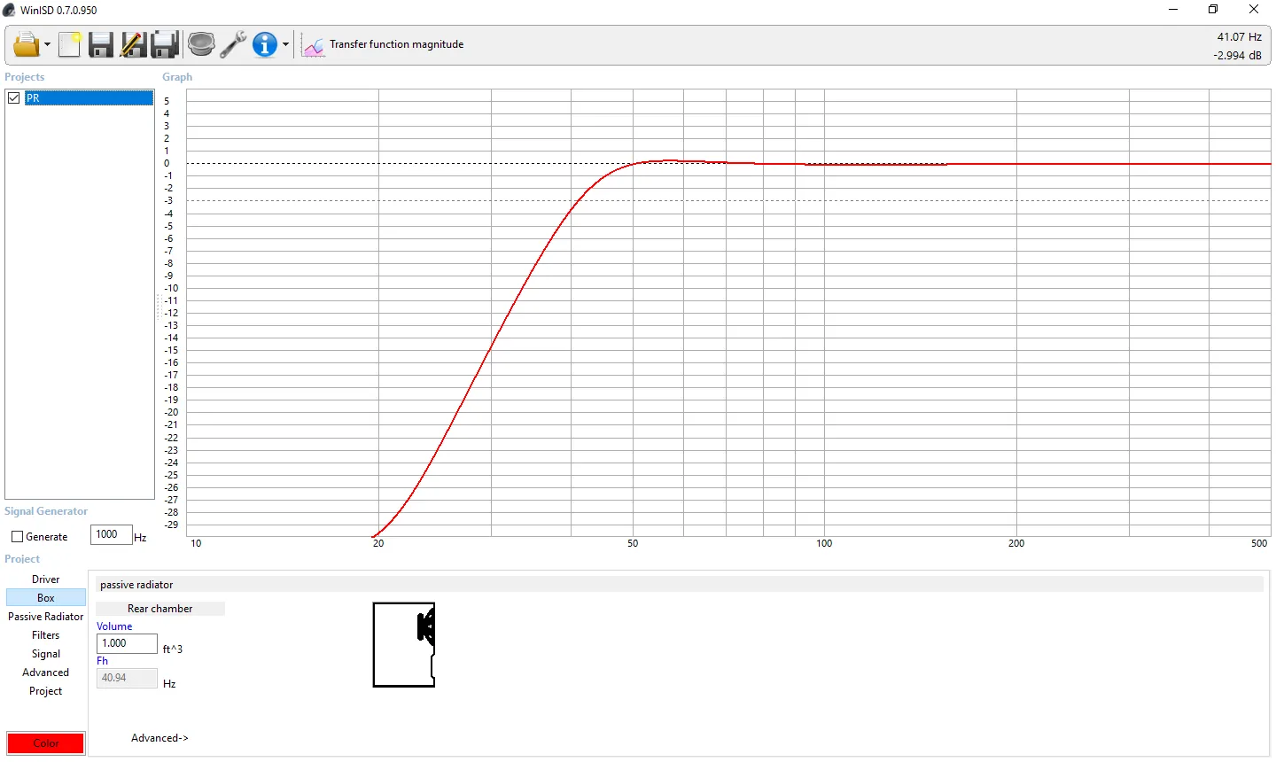The width and height of the screenshot is (1276, 762).
Task: Enable the Generate signal checkbox
Action: (x=17, y=537)
